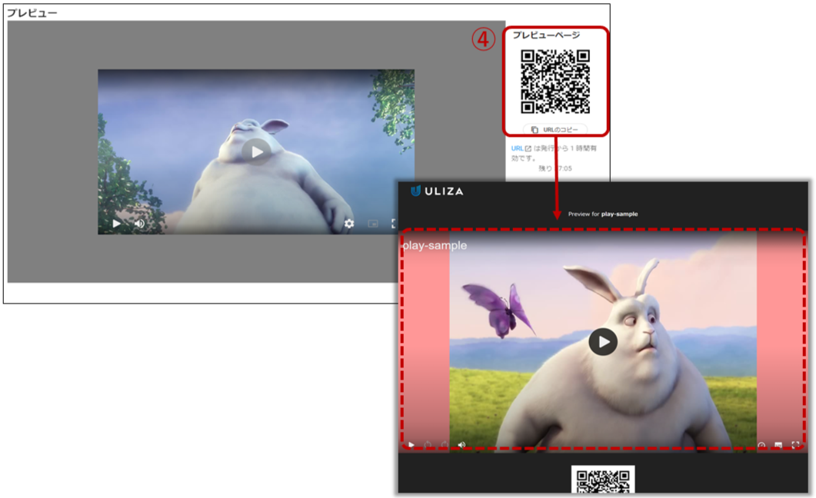Click the 'Preview for play-sample' heading

pyautogui.click(x=603, y=214)
